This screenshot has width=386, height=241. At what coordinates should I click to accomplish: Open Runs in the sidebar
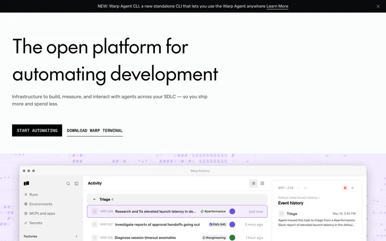[x=33, y=195]
